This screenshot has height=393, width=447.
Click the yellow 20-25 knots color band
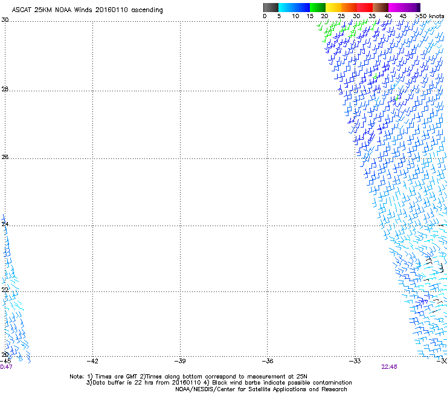[333, 7]
